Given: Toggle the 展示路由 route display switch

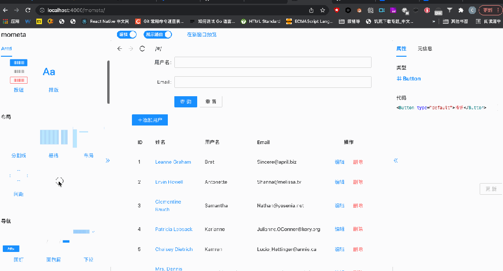Looking at the screenshot, I should click(157, 34).
